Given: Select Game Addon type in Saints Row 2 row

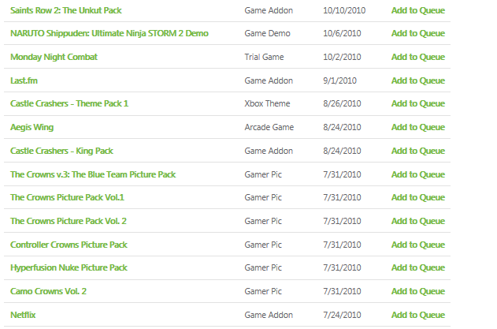Looking at the screenshot, I should coord(269,10).
